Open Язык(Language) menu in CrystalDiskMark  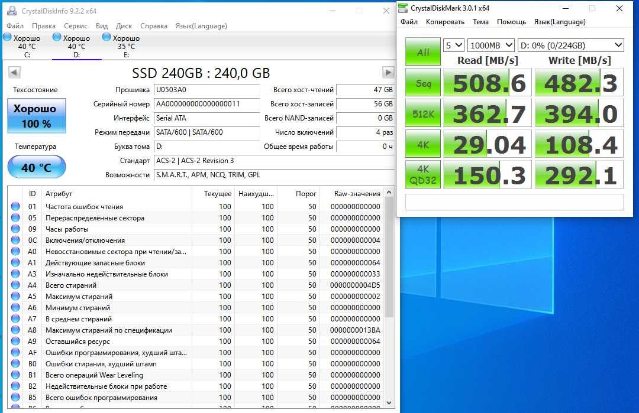(x=560, y=21)
